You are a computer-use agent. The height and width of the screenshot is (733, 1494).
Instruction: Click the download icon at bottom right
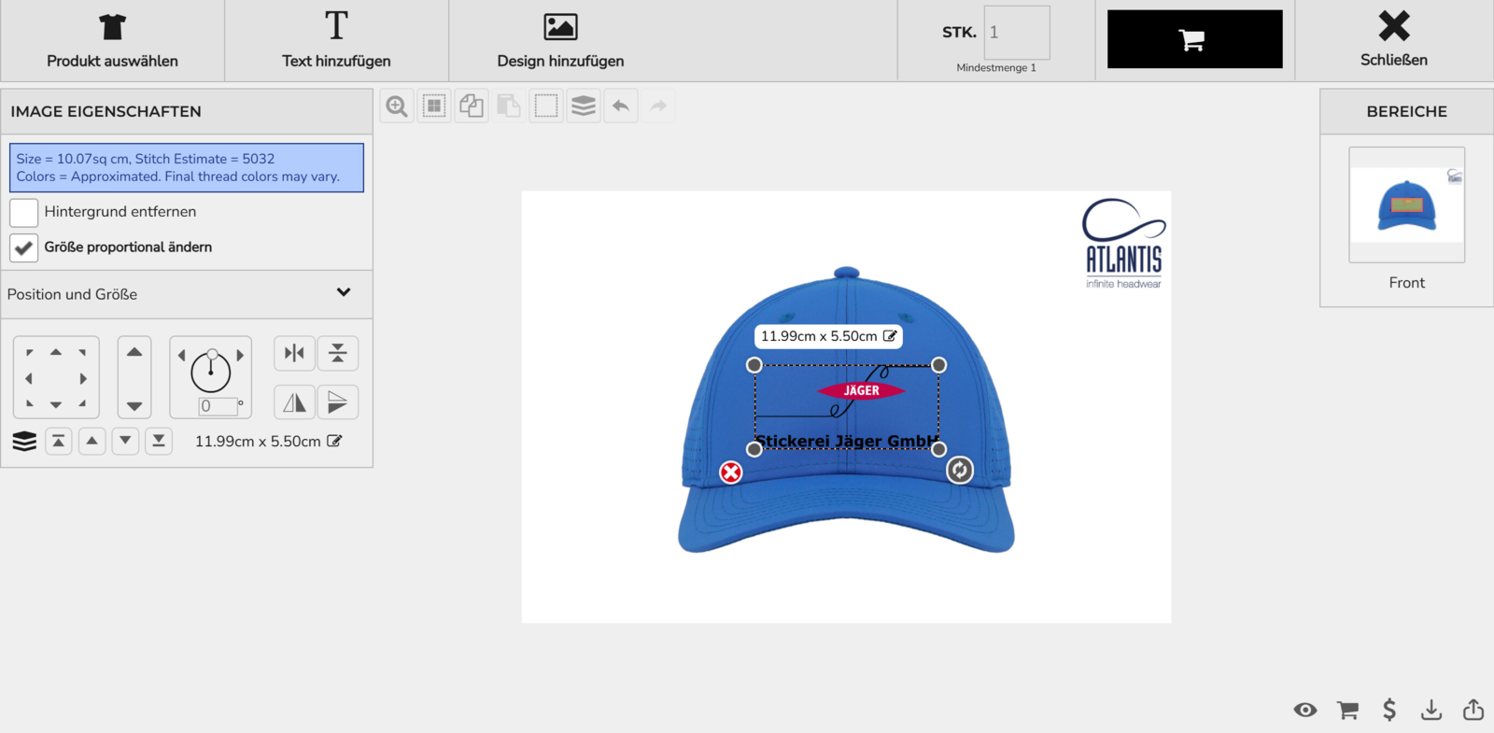[1431, 711]
